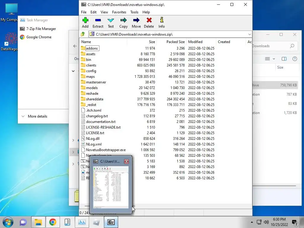Sort by the Modified column
This screenshot has height=228, width=304.
[201, 42]
